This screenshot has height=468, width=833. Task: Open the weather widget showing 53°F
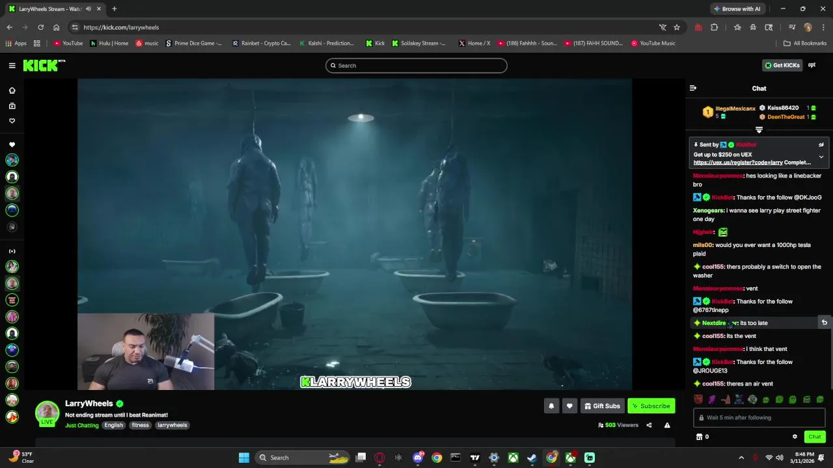(21, 458)
